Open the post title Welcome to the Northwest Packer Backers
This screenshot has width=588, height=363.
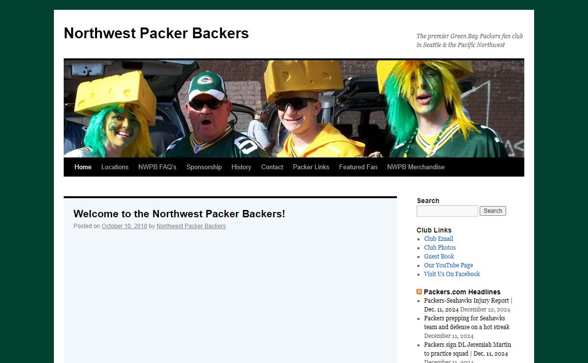(179, 214)
